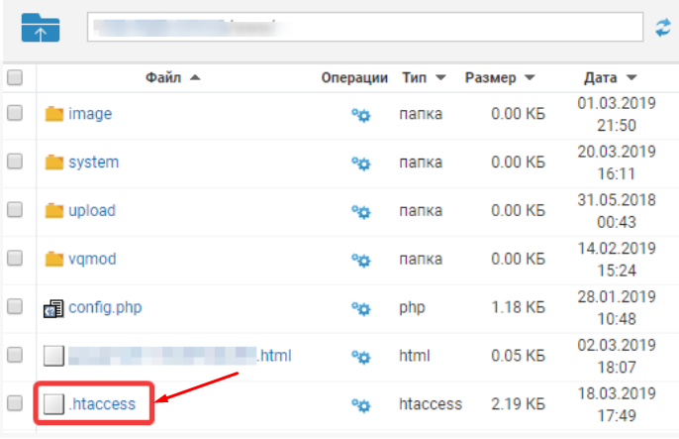Click the vqmod folder icon
679x439 pixels.
click(x=54, y=260)
